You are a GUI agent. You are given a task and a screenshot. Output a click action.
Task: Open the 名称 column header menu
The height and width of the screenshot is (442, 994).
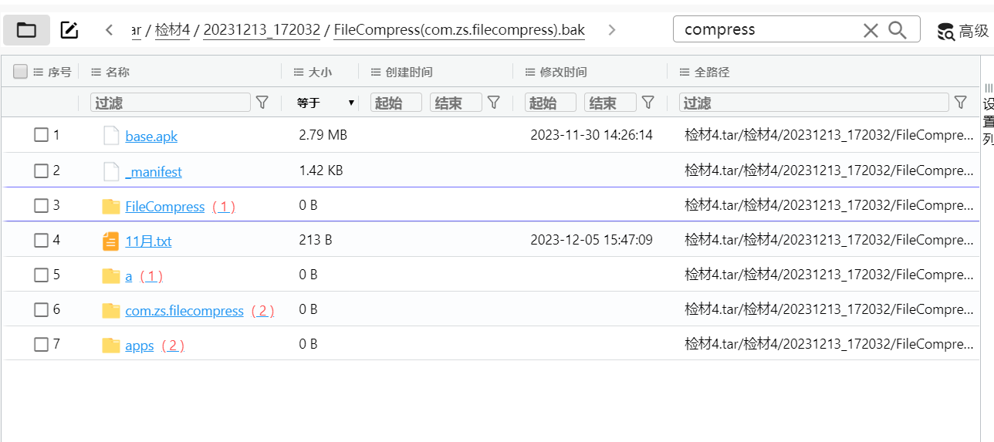point(96,72)
